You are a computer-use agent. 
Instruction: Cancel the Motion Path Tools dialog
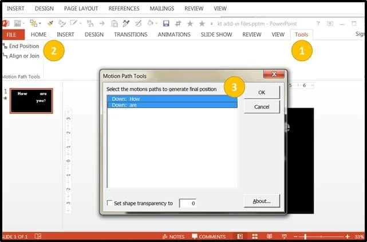262,107
